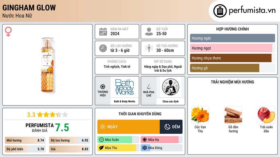
Task: Select the Cúc Vạn Thọ marigold note image
Action: pyautogui.click(x=200, y=115)
